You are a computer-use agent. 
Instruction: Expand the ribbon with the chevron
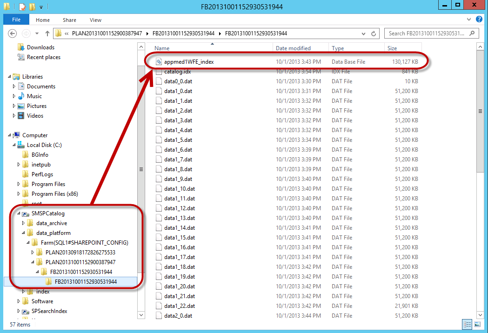click(468, 20)
